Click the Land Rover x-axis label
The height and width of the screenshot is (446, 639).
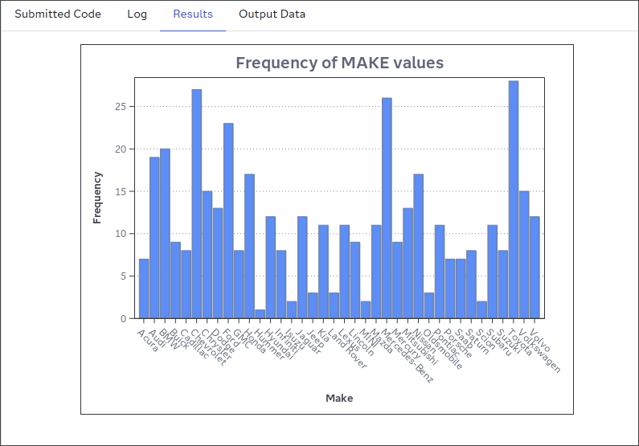coord(346,349)
